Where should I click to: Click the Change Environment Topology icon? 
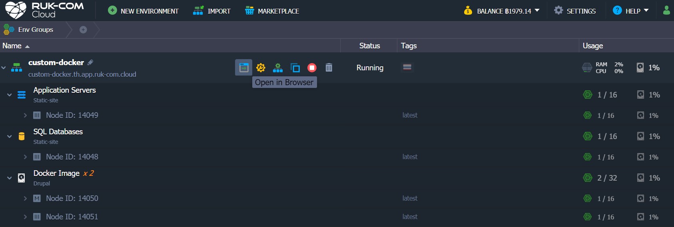pos(278,68)
